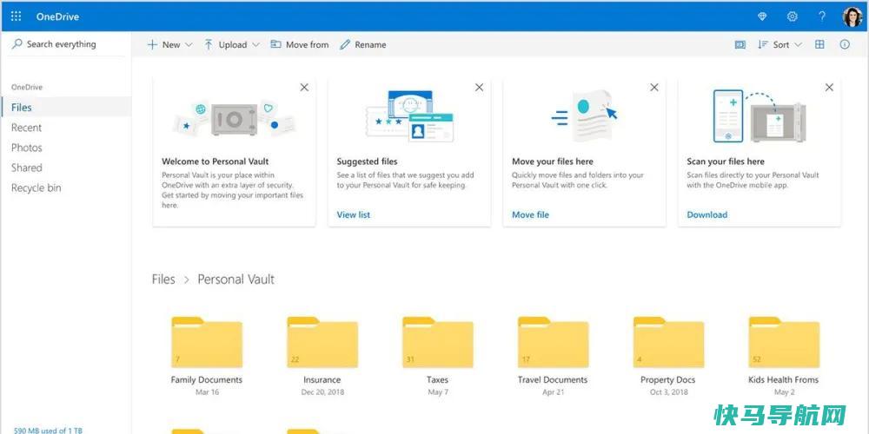Click the Move file link

(x=530, y=214)
